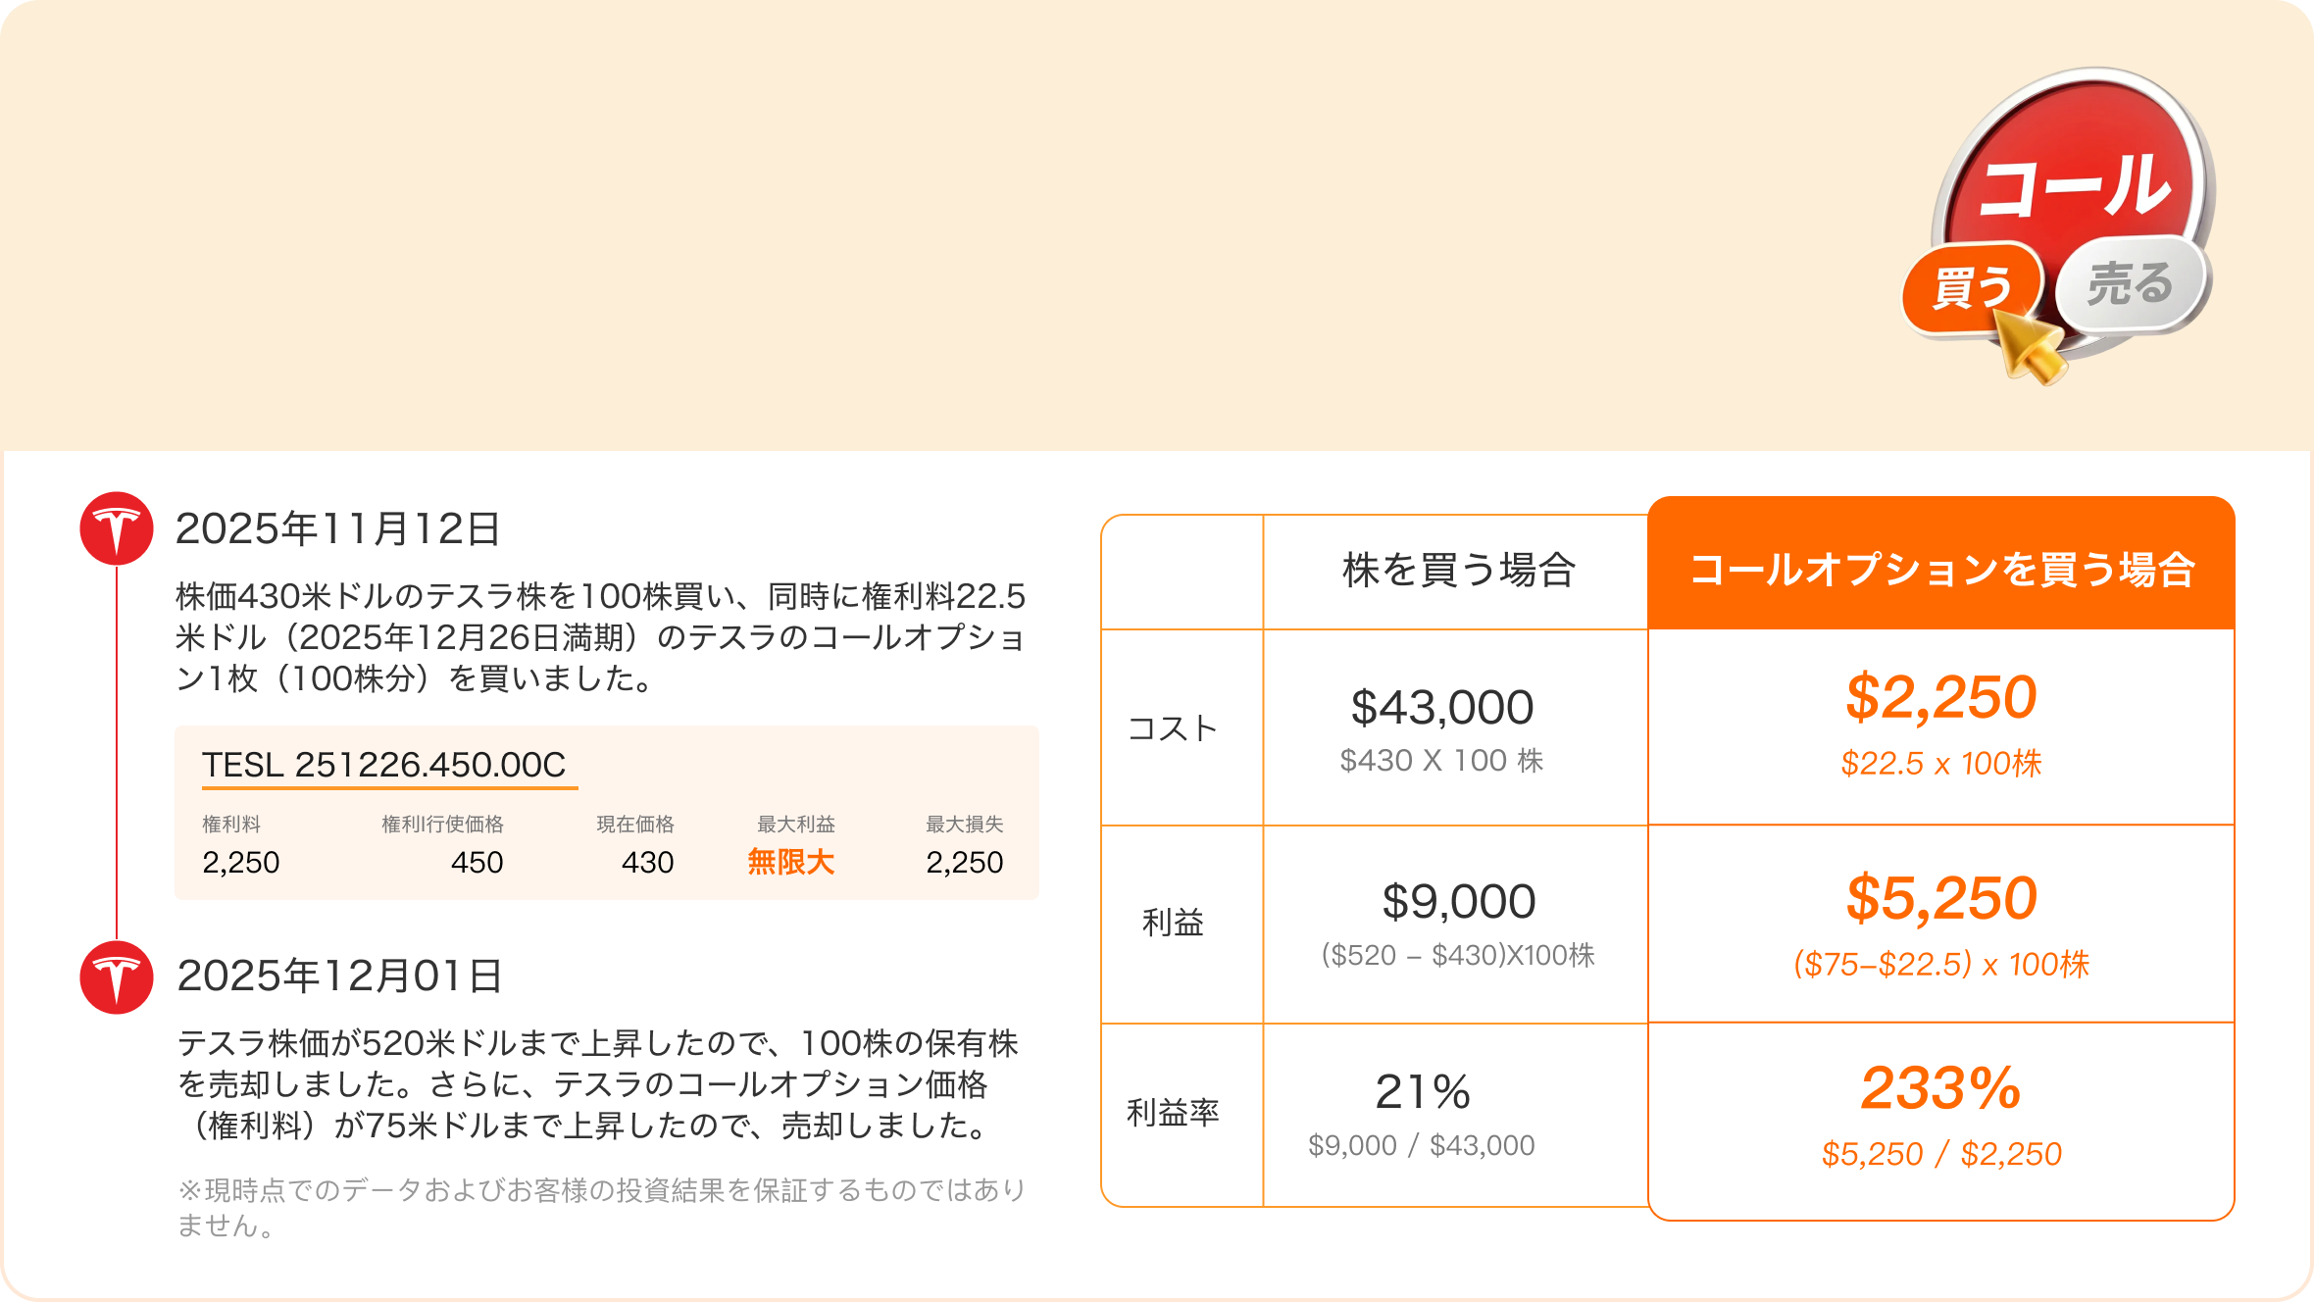Click the ($520 – $430)X100株 formula
The height and width of the screenshot is (1302, 2314).
coord(1459,955)
